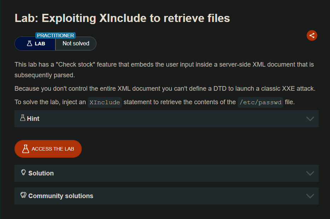
Task: Click the Hint heading text
Action: 33,119
